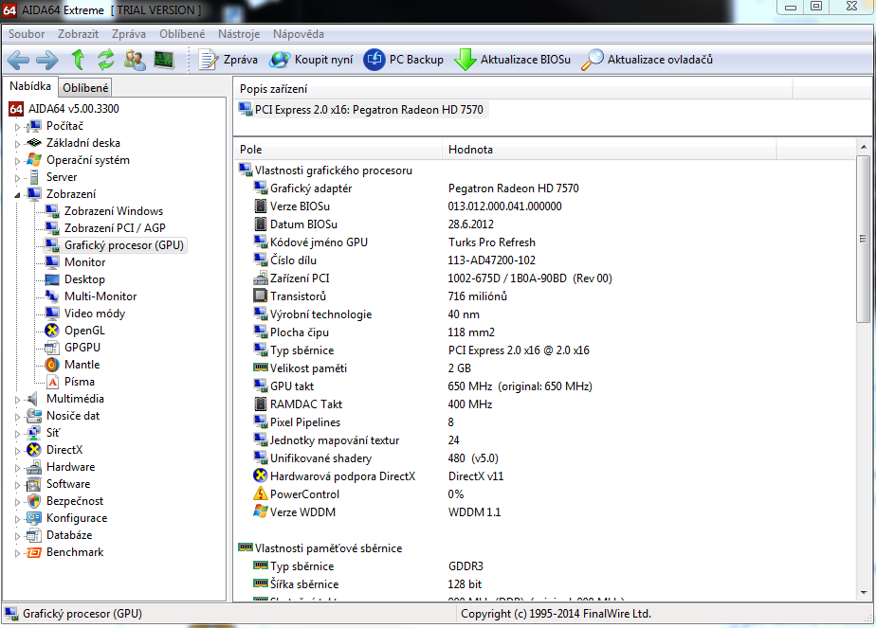Open the users management toolbar icon
Image resolution: width=876 pixels, height=628 pixels.
click(135, 60)
